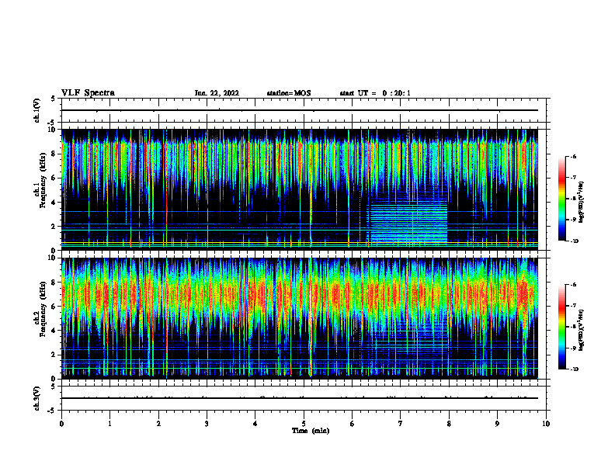
Task: Click time axis tick label '8'
Action: tap(449, 424)
